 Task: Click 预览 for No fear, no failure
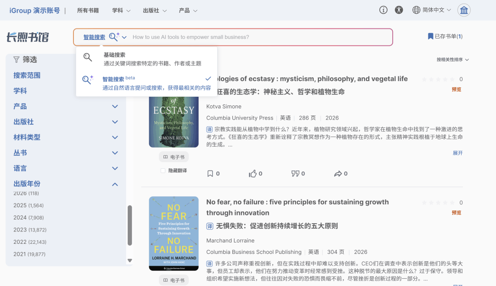coord(457,213)
